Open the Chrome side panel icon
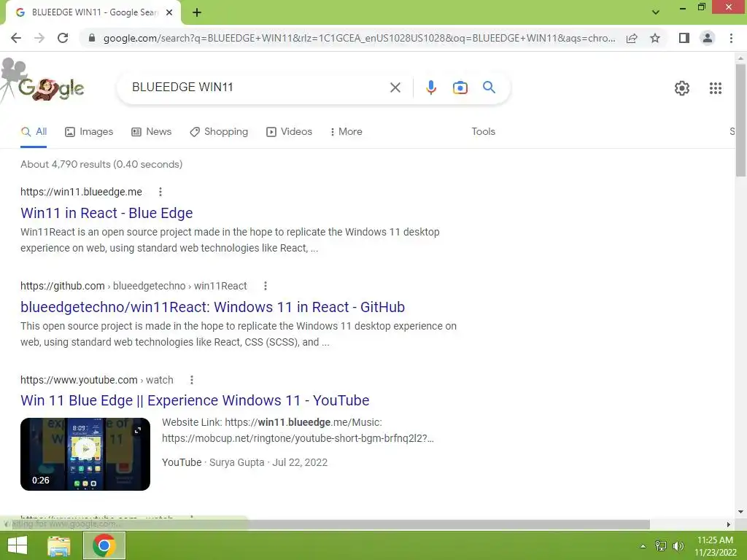Viewport: 747px width, 560px height. 684,38
